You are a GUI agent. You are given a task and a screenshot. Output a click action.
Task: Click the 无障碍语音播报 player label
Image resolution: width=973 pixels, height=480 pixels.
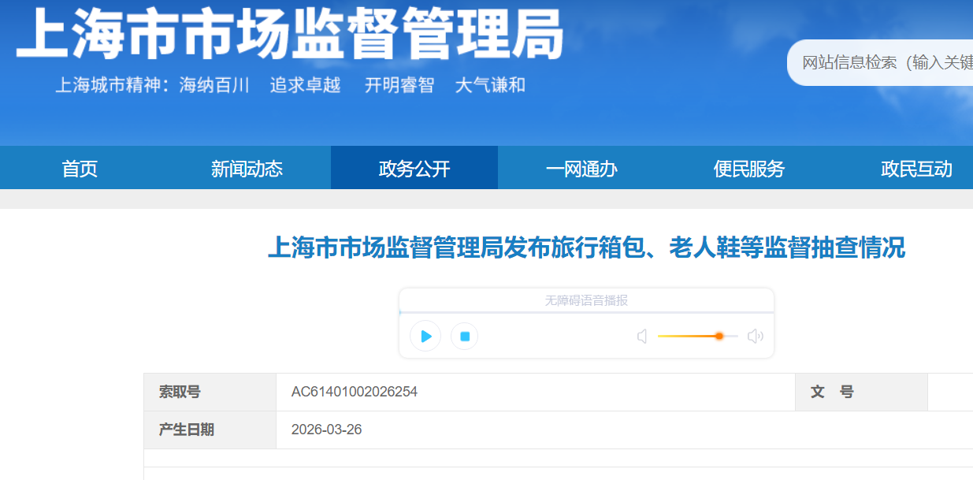586,300
